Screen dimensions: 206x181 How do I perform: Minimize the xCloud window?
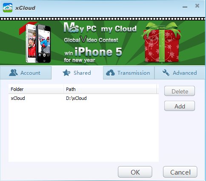[x=185, y=7]
